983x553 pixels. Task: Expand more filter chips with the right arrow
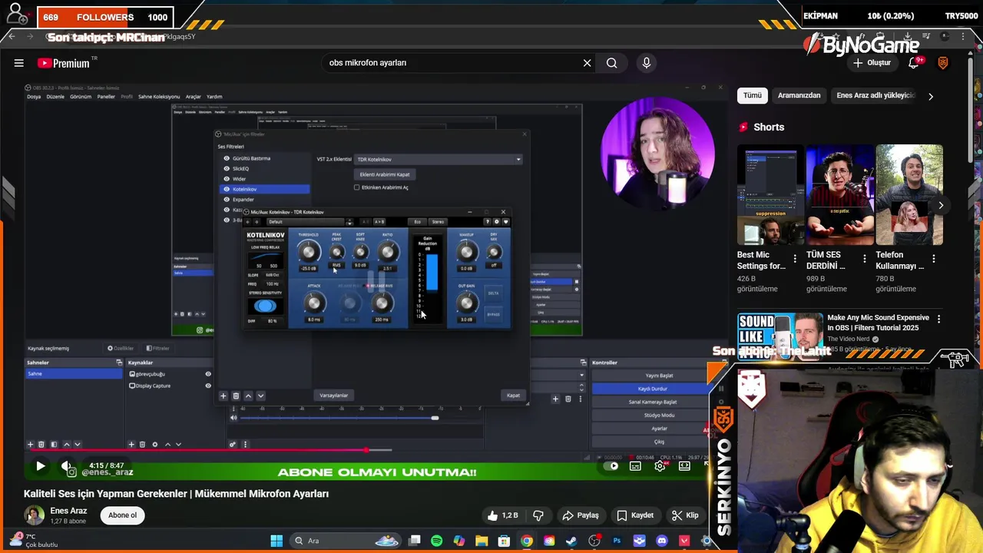[931, 96]
